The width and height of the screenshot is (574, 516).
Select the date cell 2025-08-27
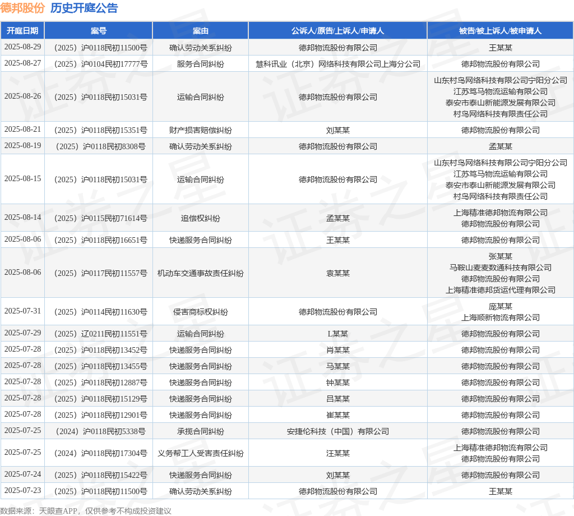point(22,63)
